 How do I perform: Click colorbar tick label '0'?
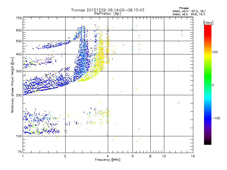213,85
